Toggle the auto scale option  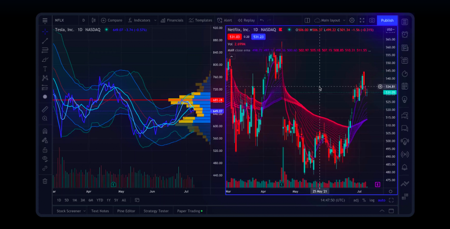point(381,200)
